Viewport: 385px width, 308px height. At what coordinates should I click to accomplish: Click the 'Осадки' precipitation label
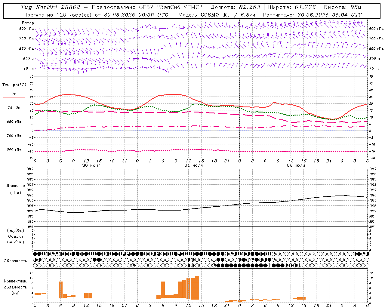(x=16, y=236)
